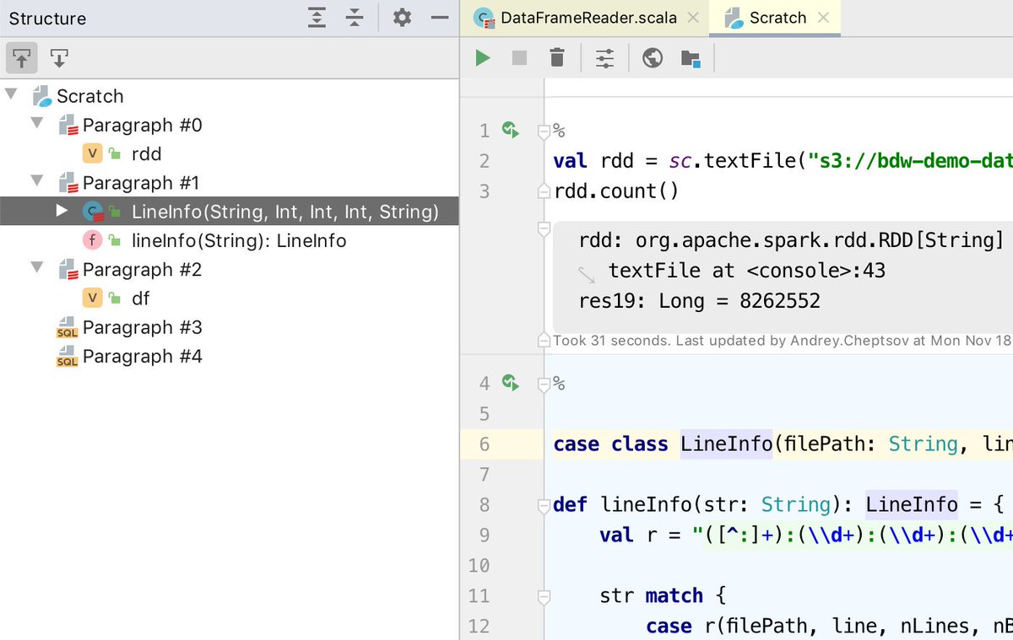
Task: Select Paragraph #0 row
Action: click(230, 125)
